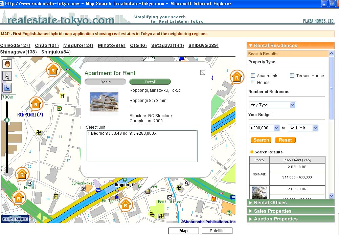The height and width of the screenshot is (235, 339).
Task: Click the search panel scrollbar down arrow
Action: 332,196
